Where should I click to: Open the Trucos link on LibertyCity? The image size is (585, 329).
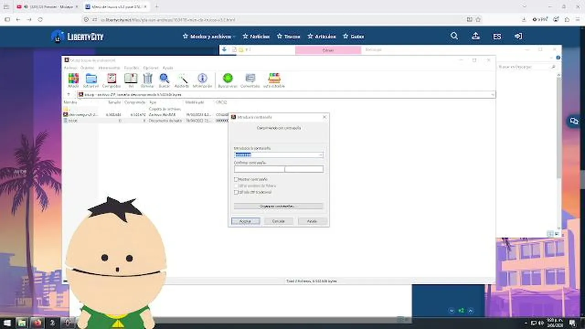(x=288, y=37)
